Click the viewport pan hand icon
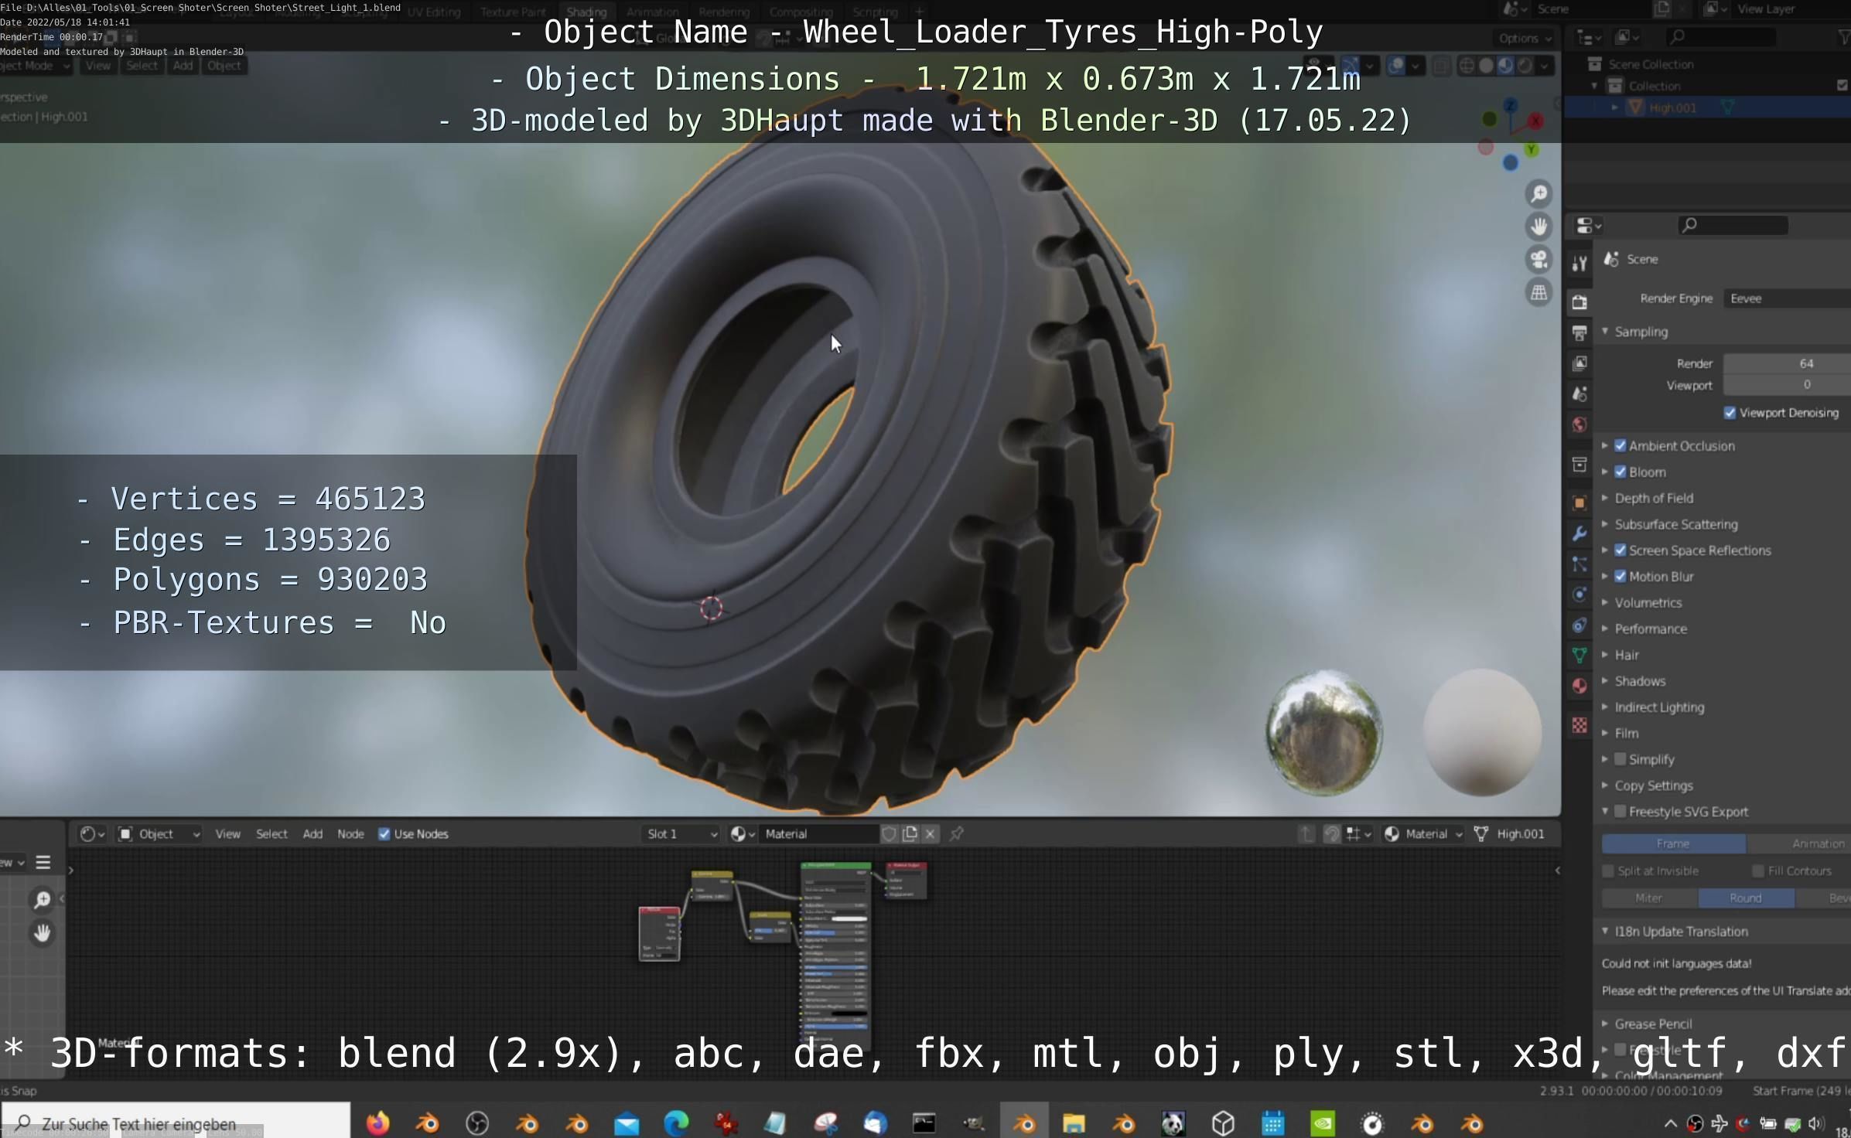1851x1138 pixels. [x=1539, y=227]
